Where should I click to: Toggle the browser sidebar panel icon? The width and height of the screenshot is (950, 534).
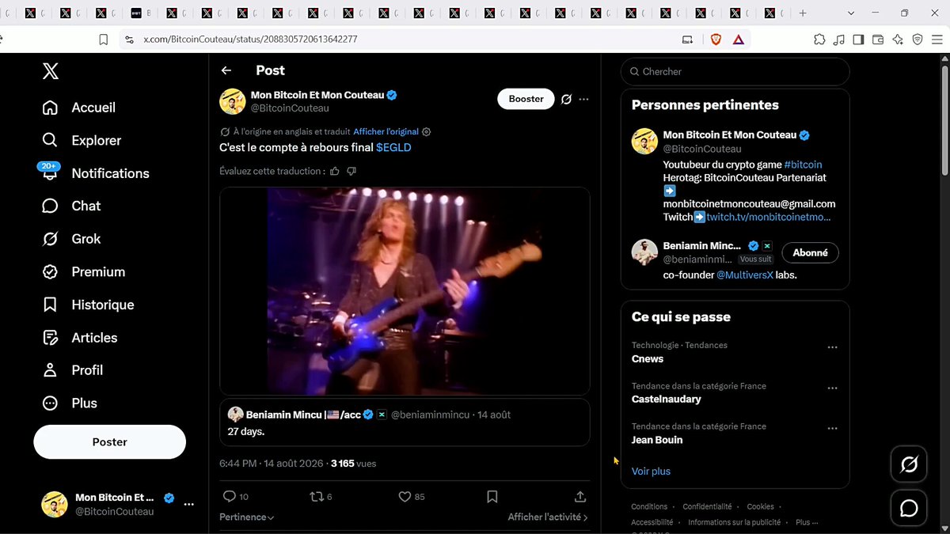(858, 39)
